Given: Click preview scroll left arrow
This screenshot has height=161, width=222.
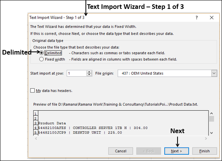Looking at the screenshot, I should 36,139.
